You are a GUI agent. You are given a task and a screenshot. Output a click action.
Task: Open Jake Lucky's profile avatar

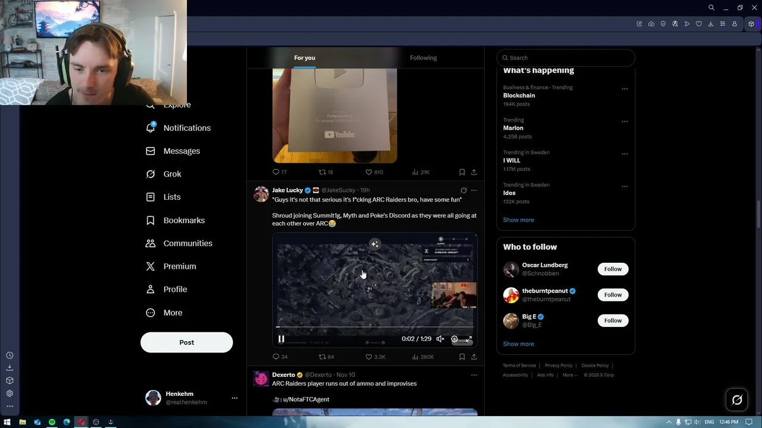tap(261, 194)
